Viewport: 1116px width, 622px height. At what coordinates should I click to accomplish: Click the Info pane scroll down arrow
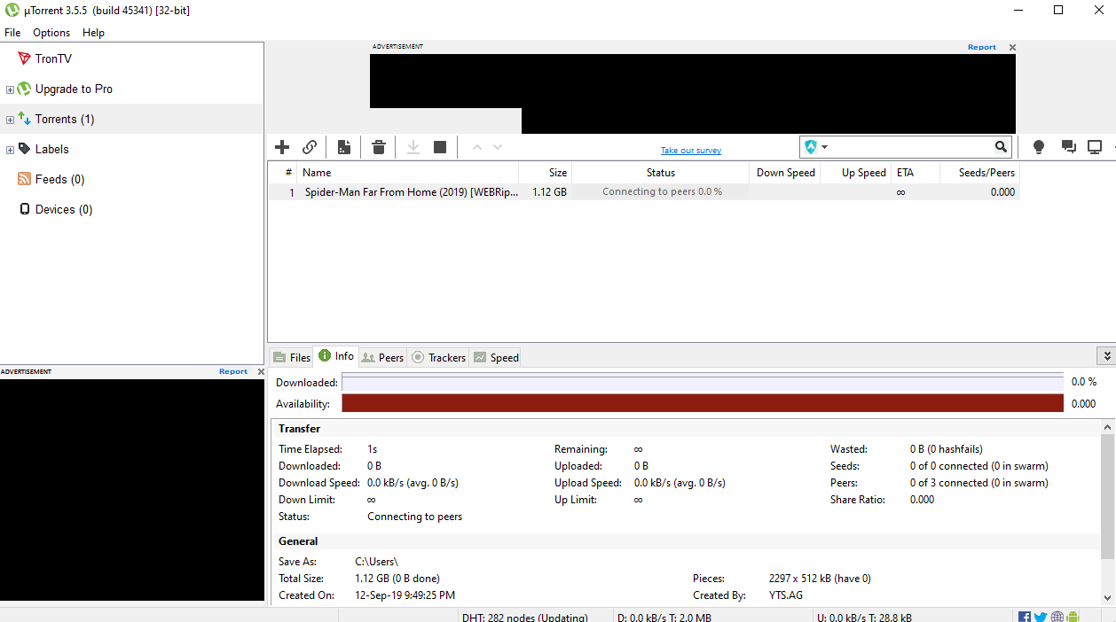[1108, 597]
